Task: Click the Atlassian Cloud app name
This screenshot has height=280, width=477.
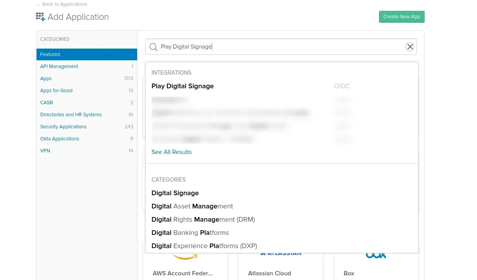Action: pyautogui.click(x=270, y=273)
